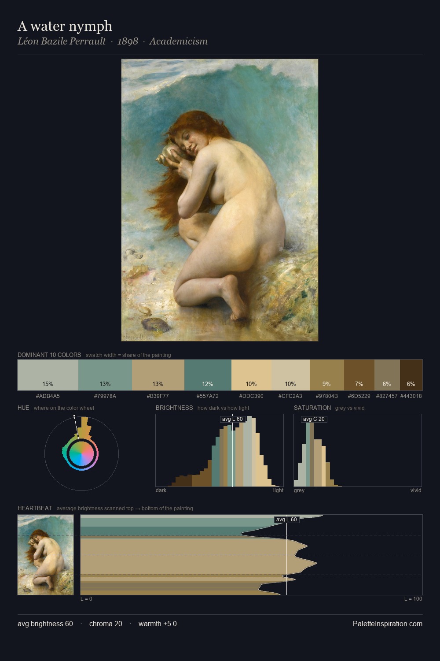Select the #443018 darkest brown swatch
Image resolution: width=440 pixels, height=661 pixels.
[411, 375]
